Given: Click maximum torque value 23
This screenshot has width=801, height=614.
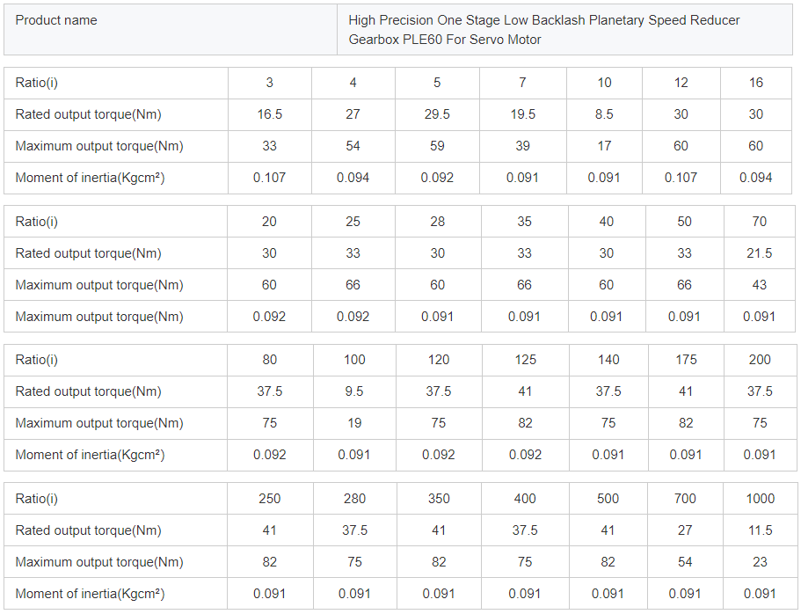Looking at the screenshot, I should pos(760,562).
